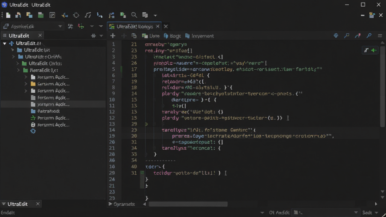
Task: Click the vertical scrollbar thumb in editor
Action: click(382, 86)
